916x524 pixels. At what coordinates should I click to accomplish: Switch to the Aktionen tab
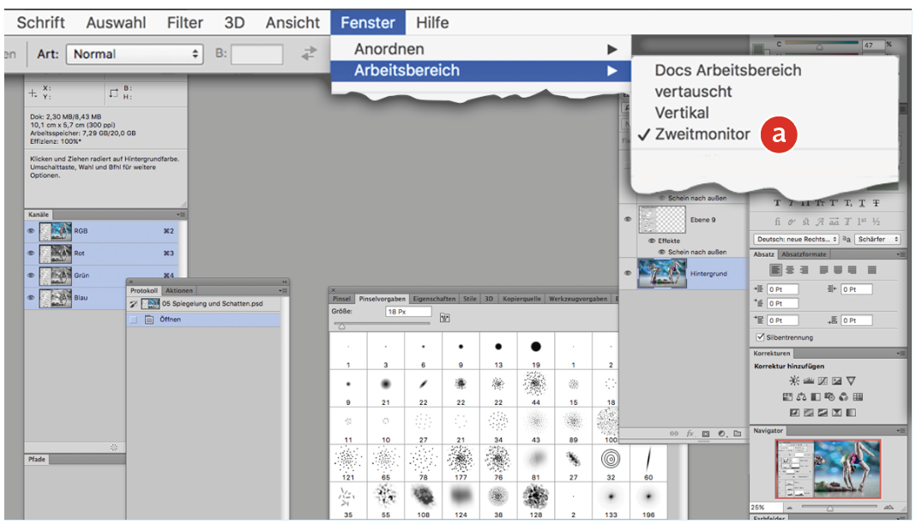click(178, 290)
